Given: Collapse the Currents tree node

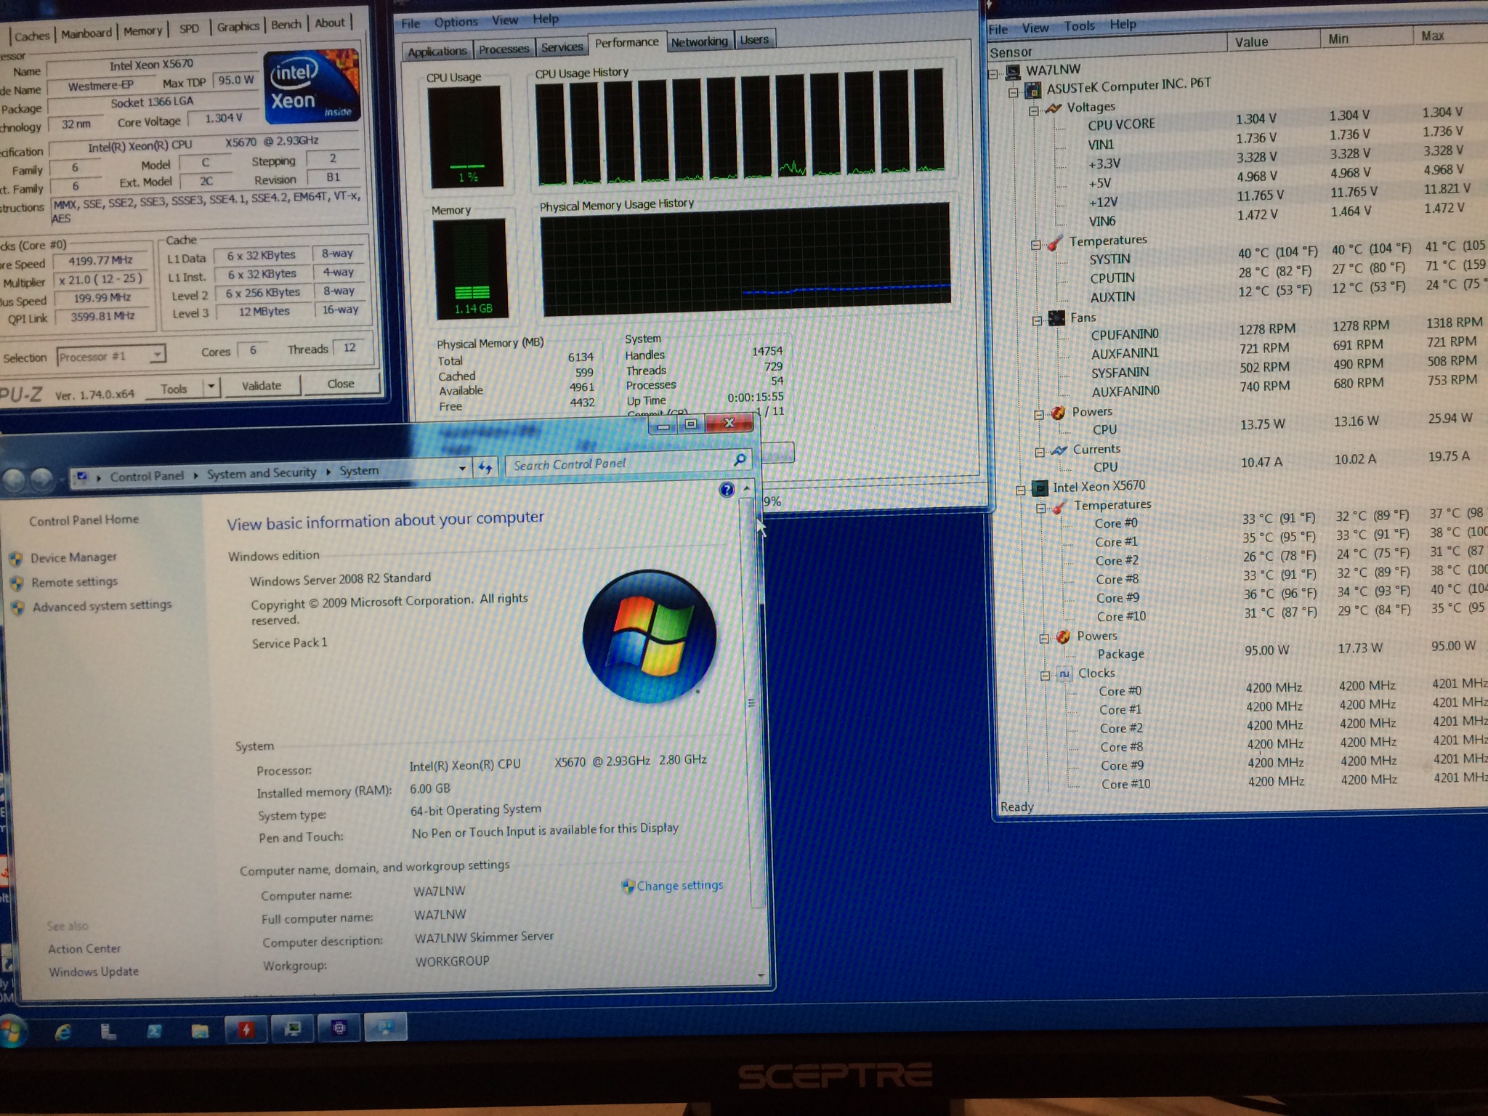Looking at the screenshot, I should coord(1040,452).
